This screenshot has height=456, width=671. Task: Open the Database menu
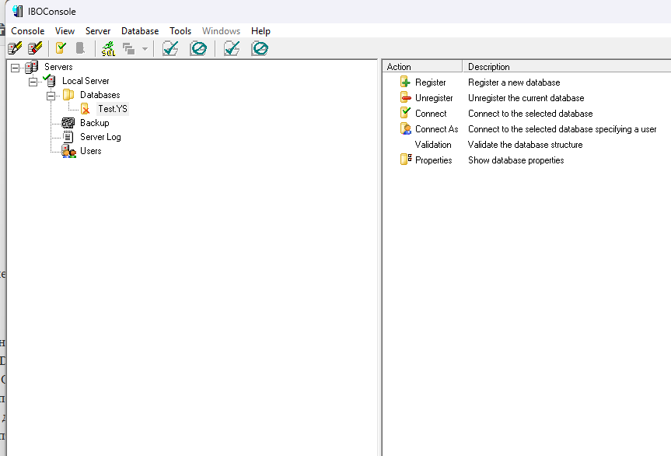140,31
